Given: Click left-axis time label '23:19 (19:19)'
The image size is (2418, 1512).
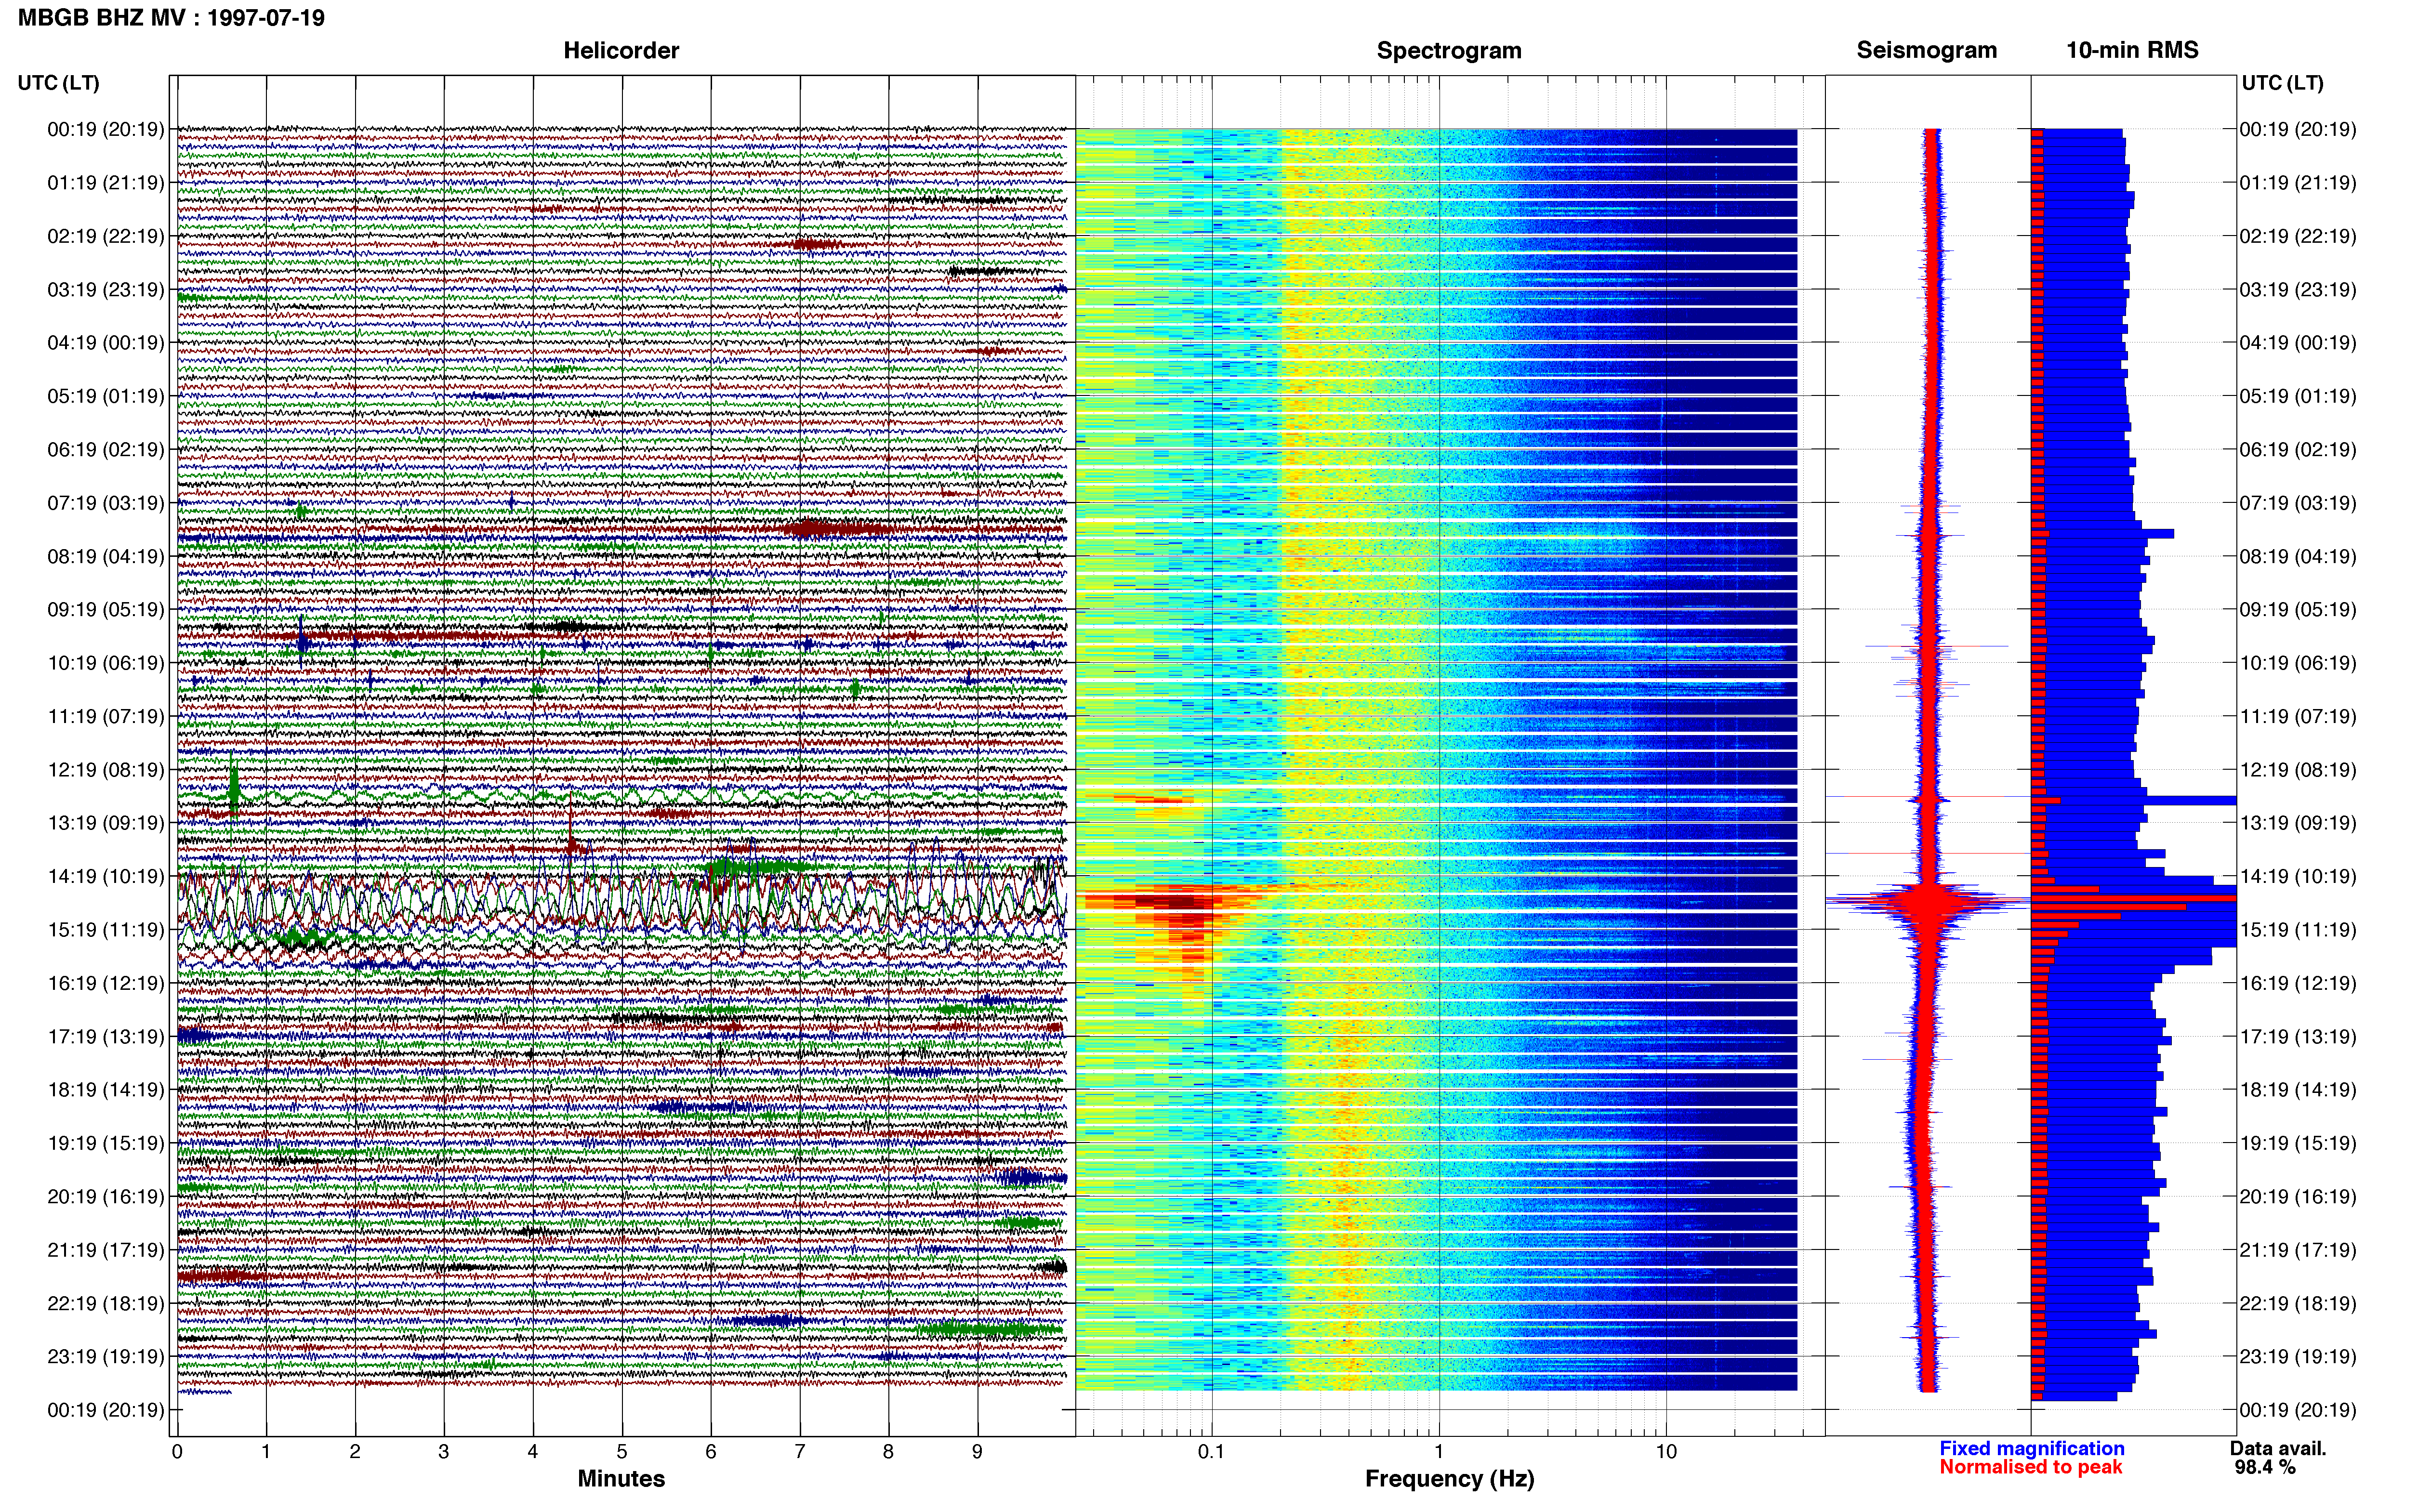Looking at the screenshot, I should click(106, 1356).
